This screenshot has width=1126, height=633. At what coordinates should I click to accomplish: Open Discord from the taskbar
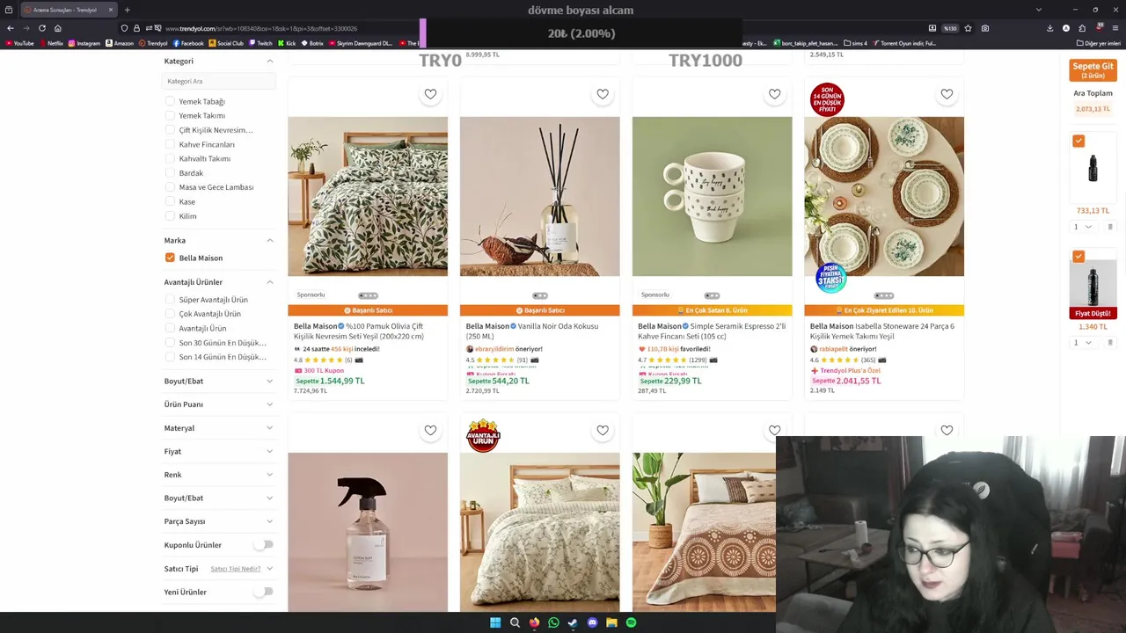(592, 622)
